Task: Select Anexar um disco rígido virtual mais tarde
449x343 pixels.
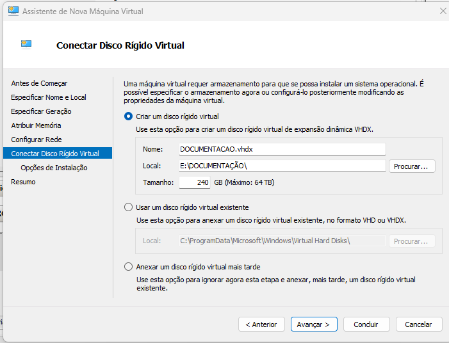Action: click(x=128, y=267)
